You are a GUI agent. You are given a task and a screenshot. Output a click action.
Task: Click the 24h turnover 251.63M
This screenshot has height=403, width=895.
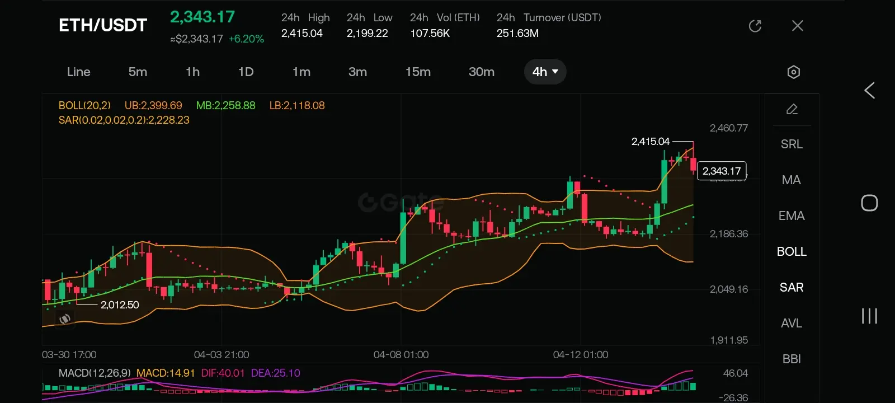tap(518, 33)
